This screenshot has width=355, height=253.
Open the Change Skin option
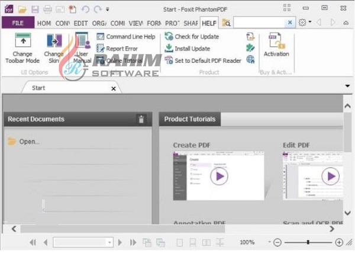(54, 43)
